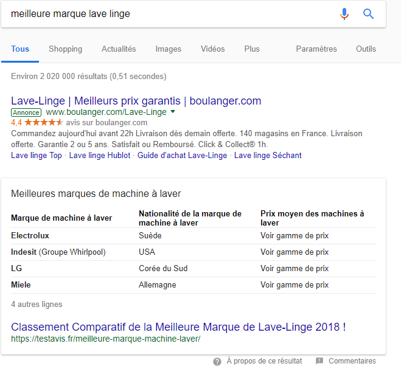Click the question mark help icon
Image resolution: width=401 pixels, height=369 pixels.
(x=217, y=361)
